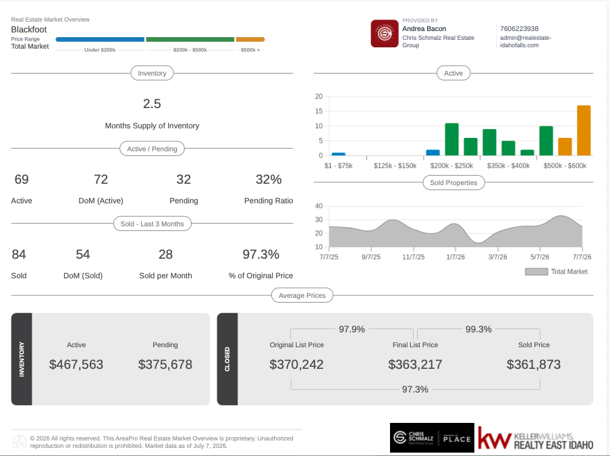
Task: Click the blue $1 - $75k bar
Action: click(339, 154)
